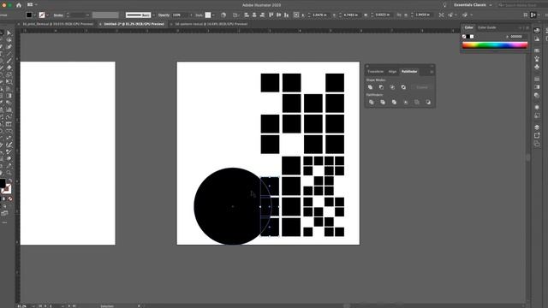Select the white swatch in Color panel
The image size is (548, 308).
pos(472,36)
